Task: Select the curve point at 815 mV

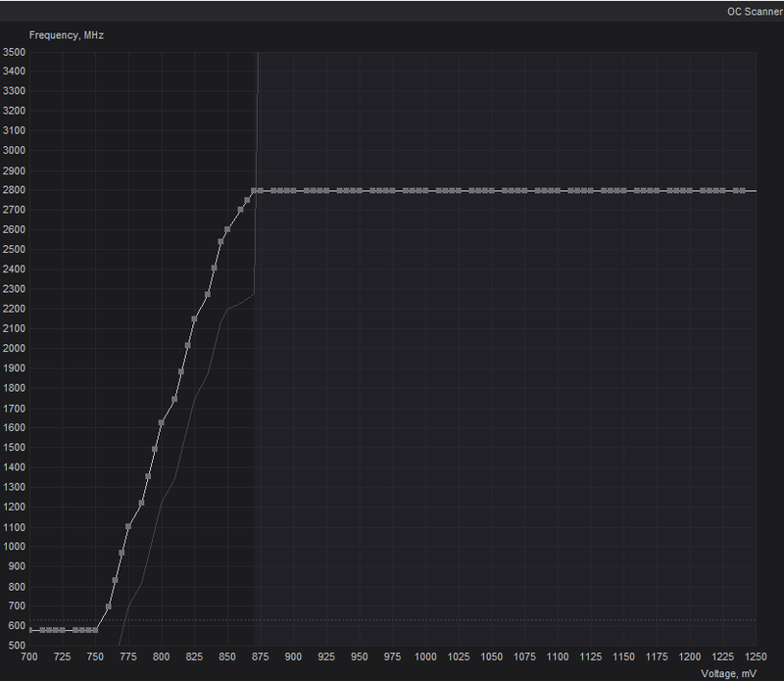Action: coord(181,371)
